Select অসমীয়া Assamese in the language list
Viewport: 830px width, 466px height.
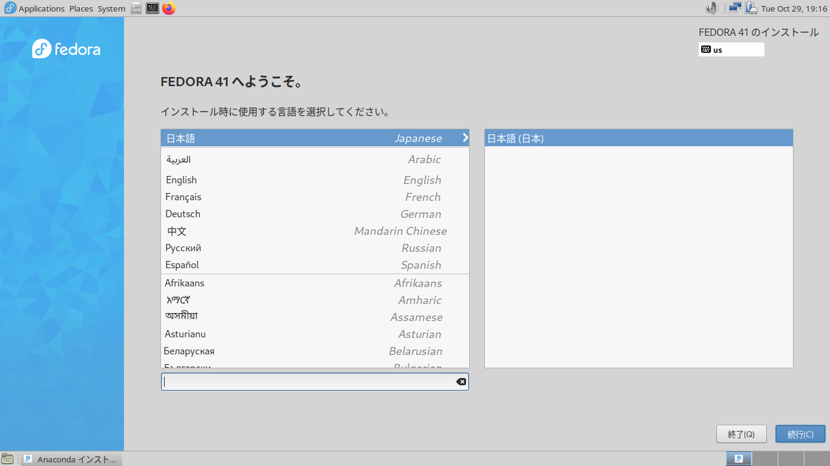pyautogui.click(x=315, y=317)
